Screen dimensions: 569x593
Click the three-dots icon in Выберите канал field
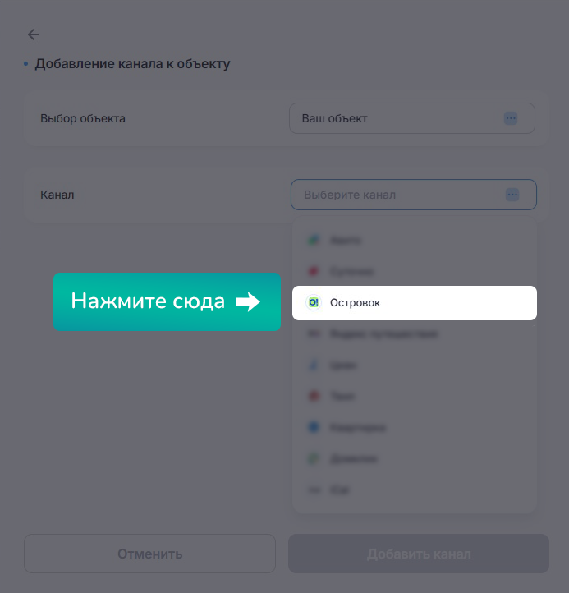pos(512,195)
